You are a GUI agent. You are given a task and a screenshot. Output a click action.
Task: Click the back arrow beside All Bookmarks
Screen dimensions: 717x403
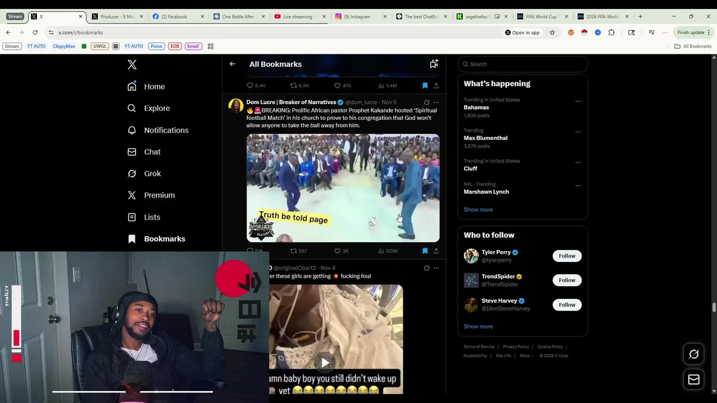pos(232,64)
